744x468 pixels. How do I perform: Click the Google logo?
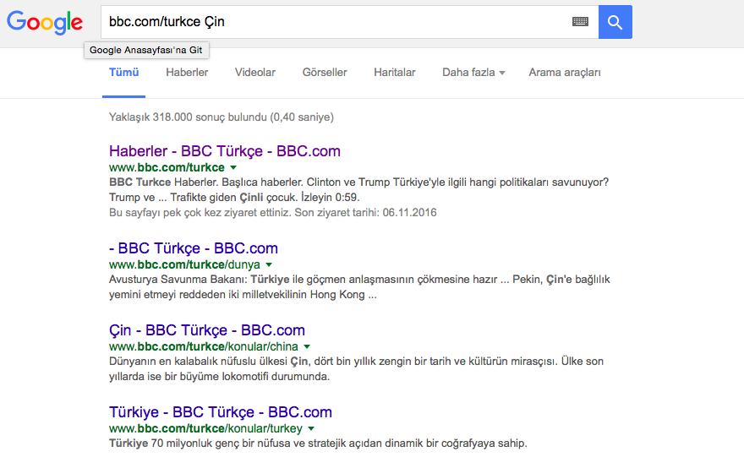(45, 22)
